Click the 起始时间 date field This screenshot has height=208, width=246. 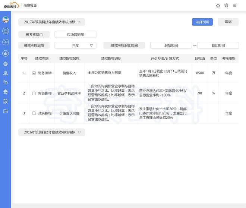pos(171,45)
